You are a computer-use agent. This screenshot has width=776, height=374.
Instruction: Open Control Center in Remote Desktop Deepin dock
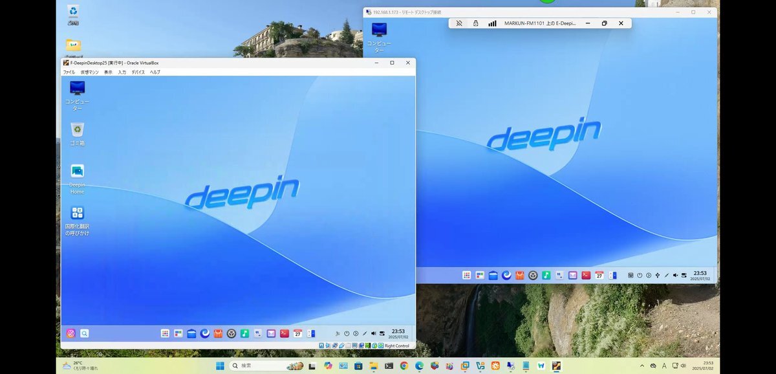[x=533, y=275]
